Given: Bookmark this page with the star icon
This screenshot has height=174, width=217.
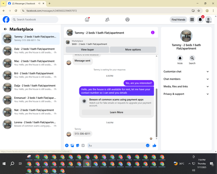Looking at the screenshot, I should tap(199, 11).
